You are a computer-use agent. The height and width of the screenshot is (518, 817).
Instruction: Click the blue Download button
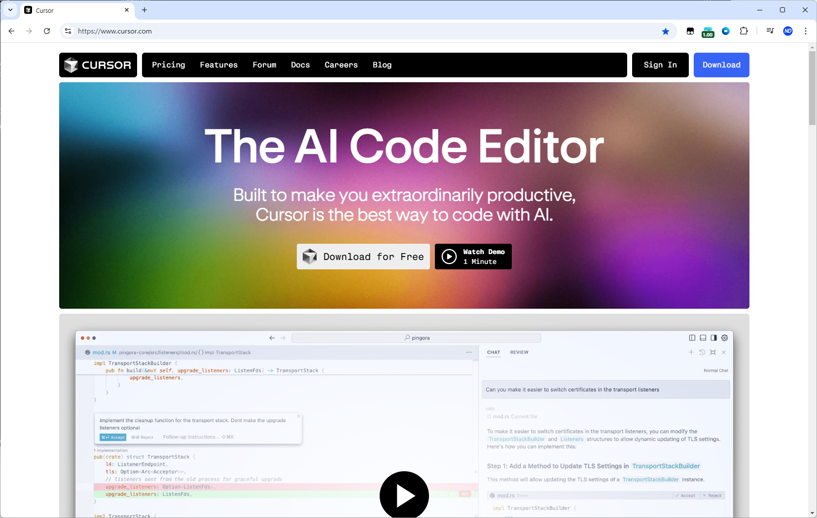tap(721, 65)
